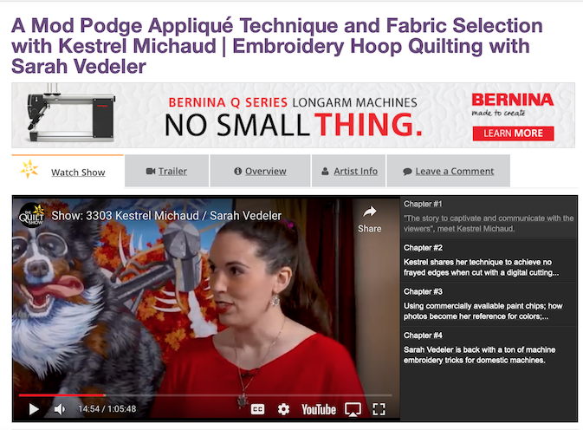Share the video using the arrow icon
Image resolution: width=583 pixels, height=430 pixels.
[x=370, y=219]
